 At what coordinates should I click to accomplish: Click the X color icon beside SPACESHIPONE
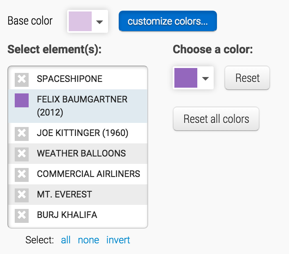click(22, 80)
